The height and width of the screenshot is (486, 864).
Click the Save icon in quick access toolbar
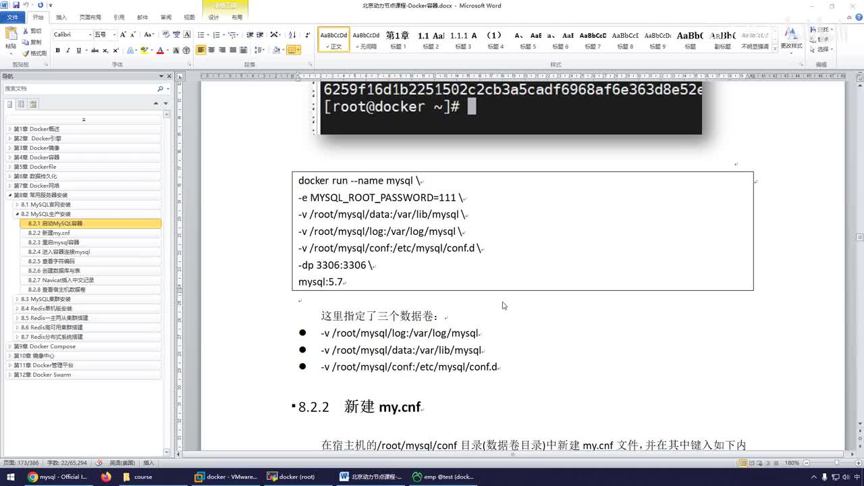coord(16,5)
